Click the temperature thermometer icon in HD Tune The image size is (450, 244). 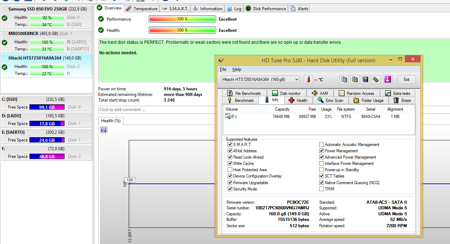pyautogui.click(x=308, y=79)
